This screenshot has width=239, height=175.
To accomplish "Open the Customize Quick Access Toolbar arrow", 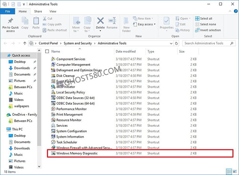I will 24,4.
